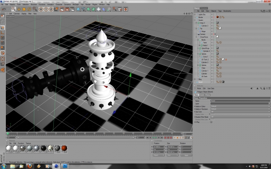Switch to the Structure tab
Viewport: 271px width, 169px height.
click(x=204, y=8)
